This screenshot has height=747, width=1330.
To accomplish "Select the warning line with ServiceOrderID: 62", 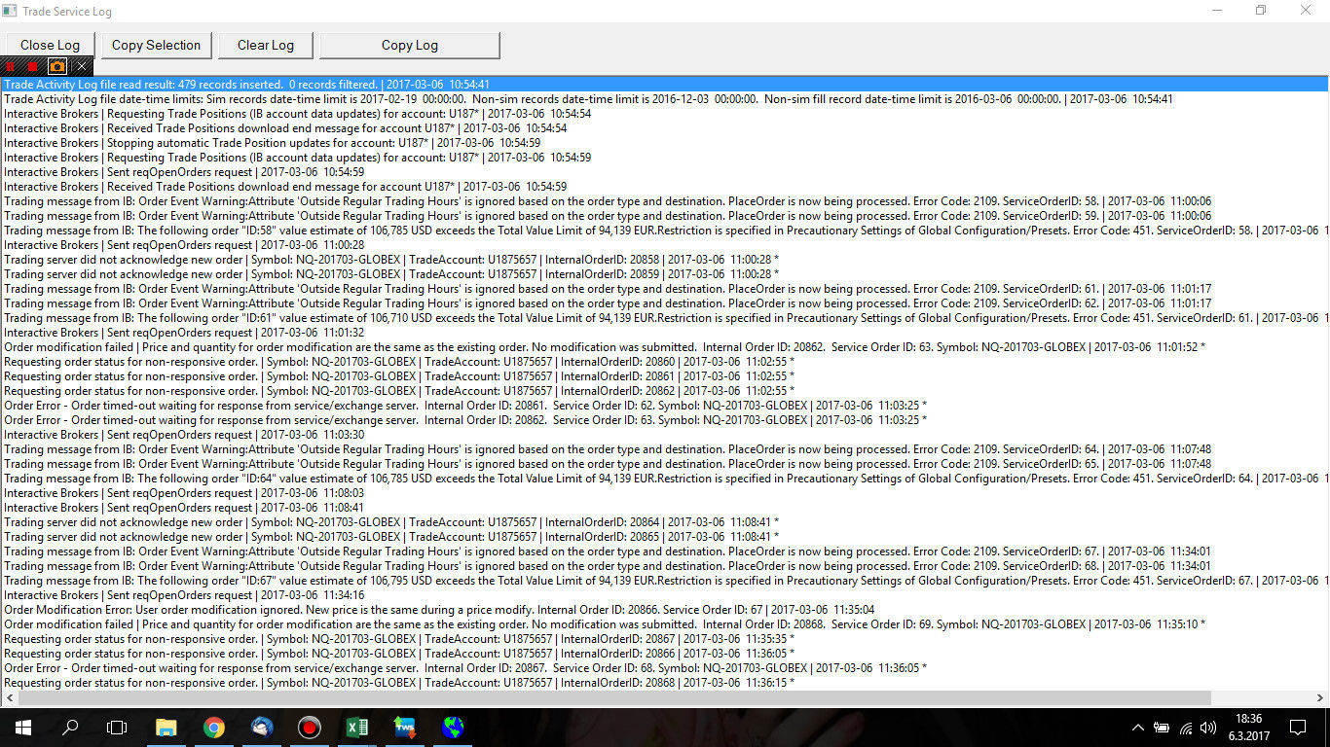I will point(665,303).
